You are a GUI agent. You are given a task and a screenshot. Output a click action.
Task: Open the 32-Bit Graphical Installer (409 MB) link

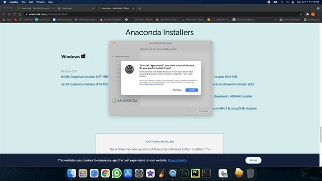(85, 84)
